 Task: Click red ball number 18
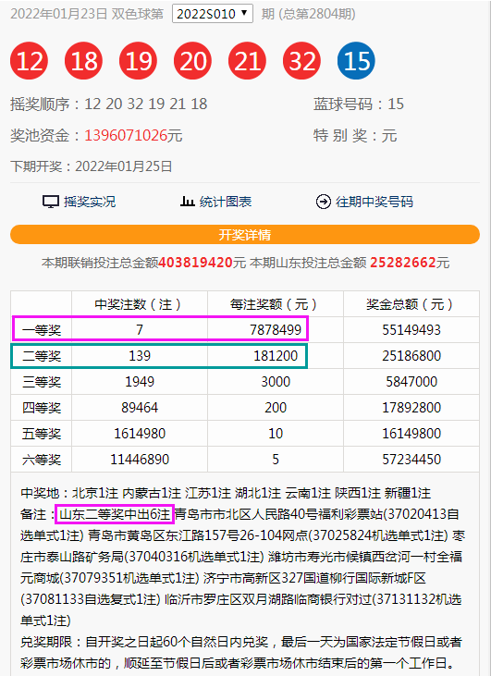pos(83,61)
